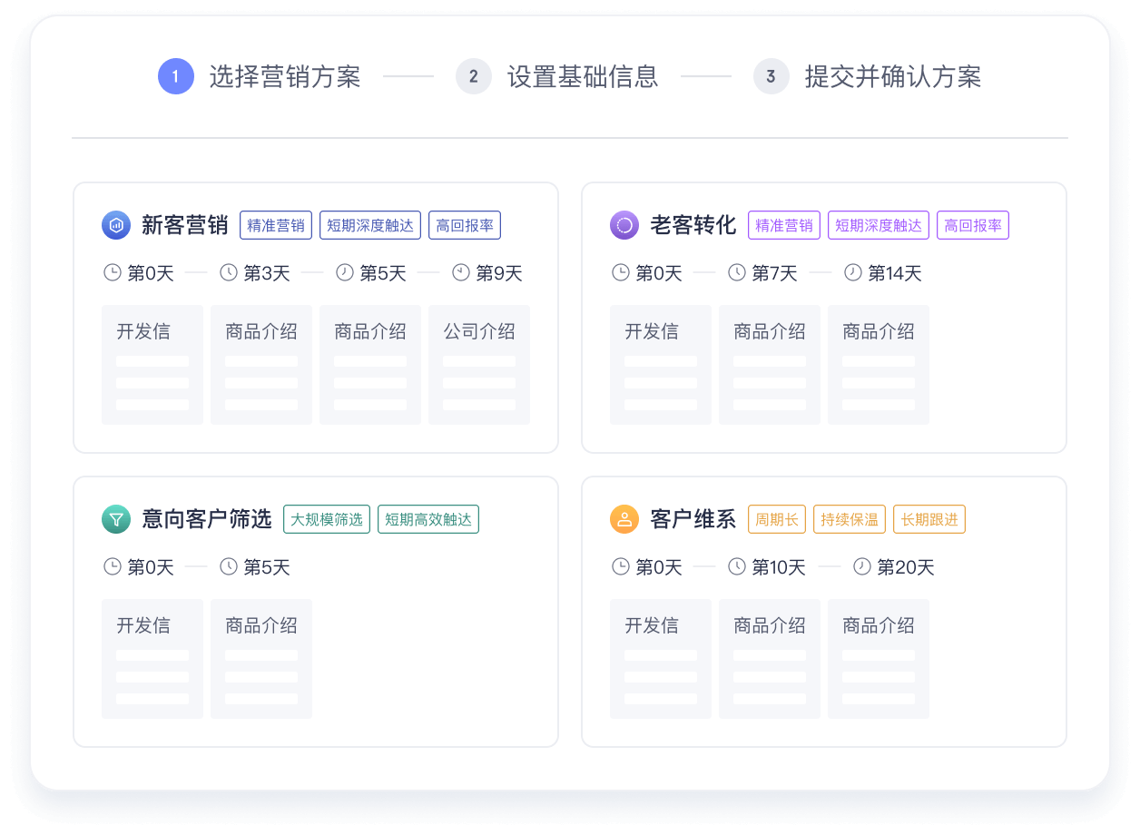The width and height of the screenshot is (1140, 835).
Task: Click the 老客转化 plan title
Action: (x=693, y=225)
